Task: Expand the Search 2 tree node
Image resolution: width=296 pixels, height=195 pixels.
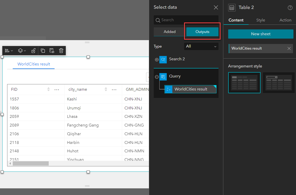Action: pos(157,60)
